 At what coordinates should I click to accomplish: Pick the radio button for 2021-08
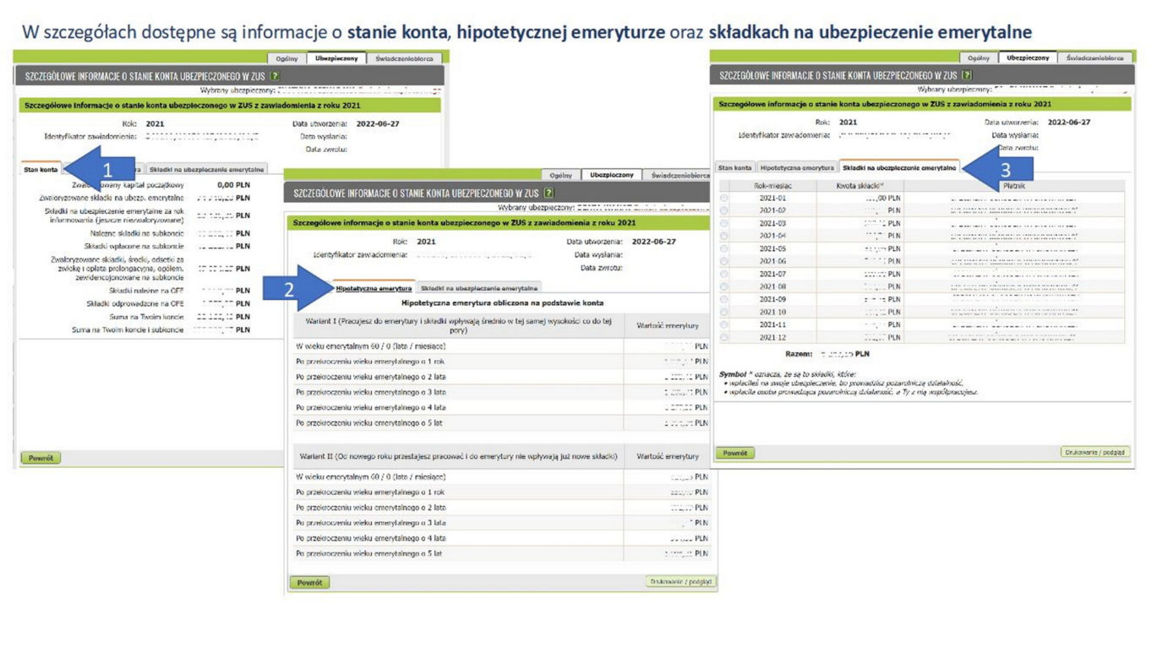[723, 286]
